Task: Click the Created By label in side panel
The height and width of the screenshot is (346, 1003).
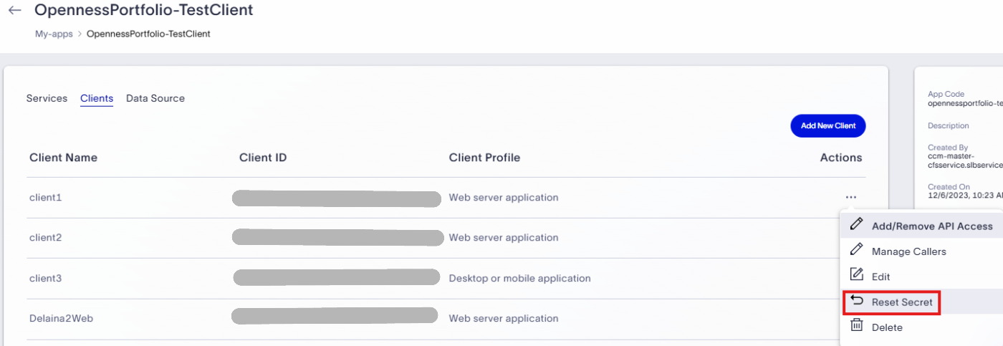Action: [948, 148]
